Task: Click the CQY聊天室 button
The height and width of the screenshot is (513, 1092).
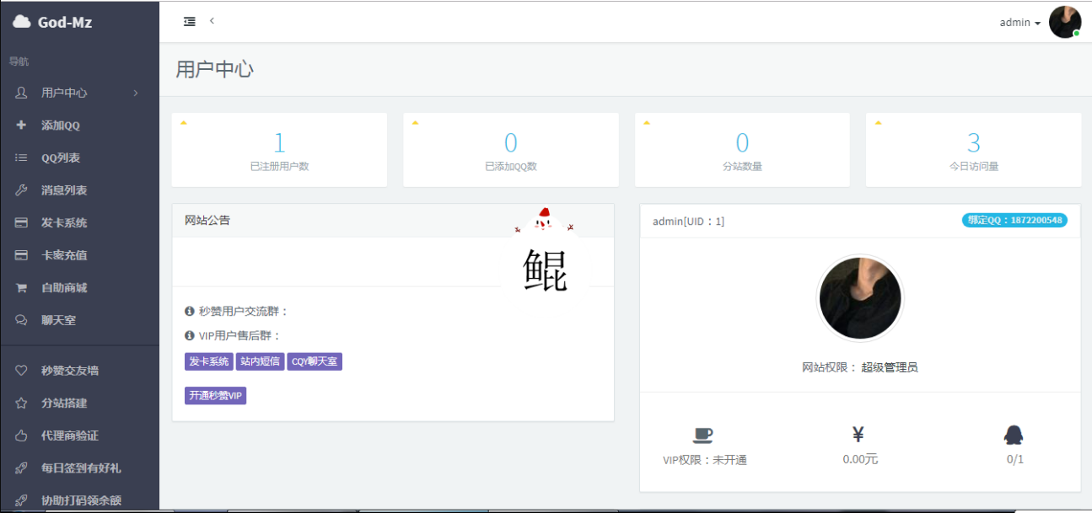Action: [x=315, y=361]
